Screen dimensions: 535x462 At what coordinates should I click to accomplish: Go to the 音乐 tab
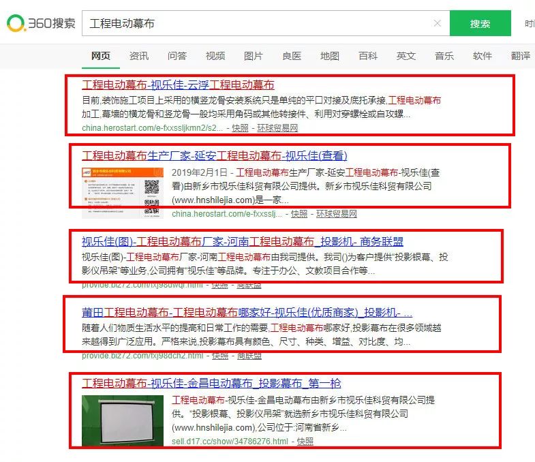(x=444, y=56)
